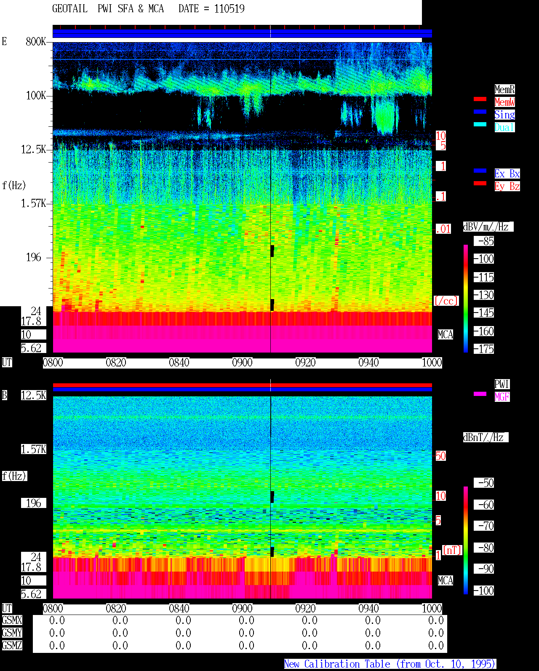Click the red MemW legend swatch
This screenshot has height=671, width=539.
[480, 99]
